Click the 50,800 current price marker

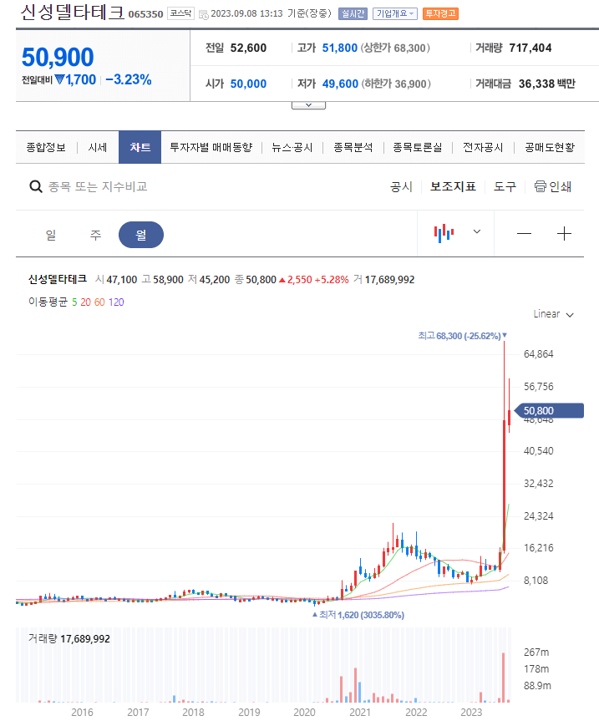548,410
